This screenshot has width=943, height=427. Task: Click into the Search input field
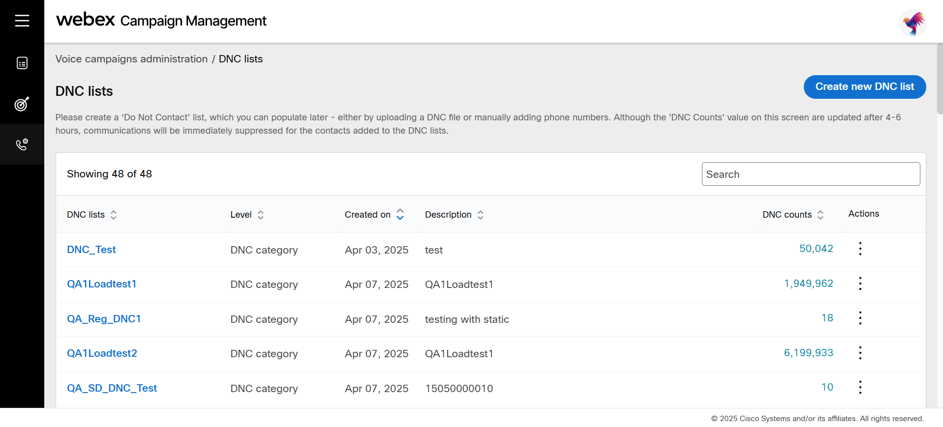[810, 174]
